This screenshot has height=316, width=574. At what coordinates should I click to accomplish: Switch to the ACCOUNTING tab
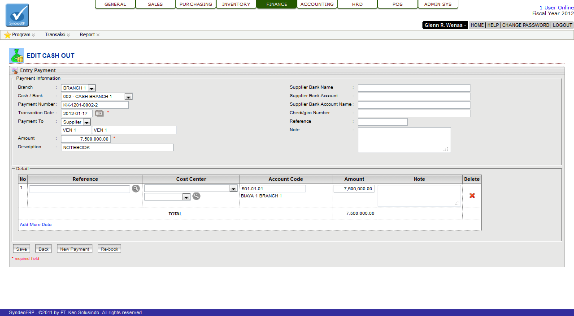317,4
